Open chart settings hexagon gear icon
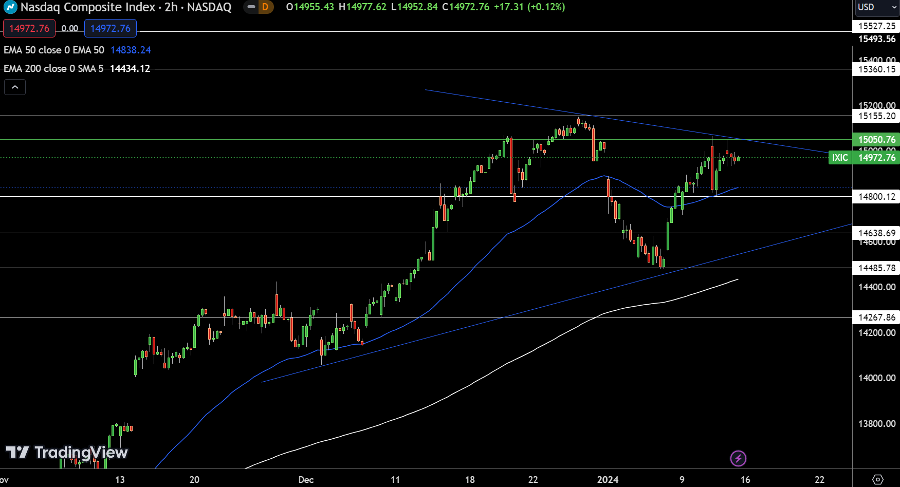900x487 pixels. (x=878, y=479)
